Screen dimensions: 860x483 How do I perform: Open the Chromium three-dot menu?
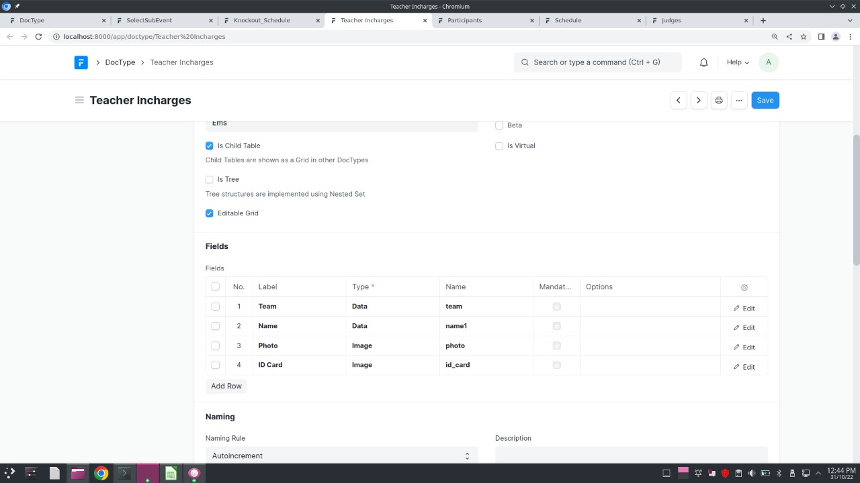point(851,37)
